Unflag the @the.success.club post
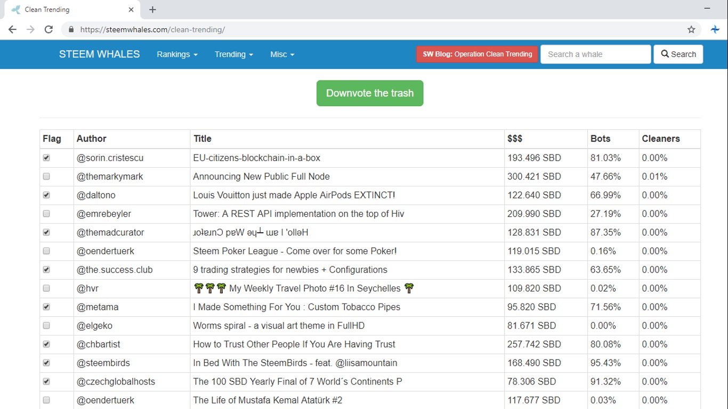Viewport: 728px width, 409px height. [46, 269]
